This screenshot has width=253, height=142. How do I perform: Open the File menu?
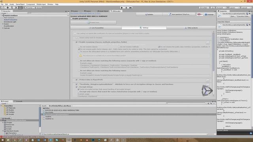pyautogui.click(x=2, y=4)
